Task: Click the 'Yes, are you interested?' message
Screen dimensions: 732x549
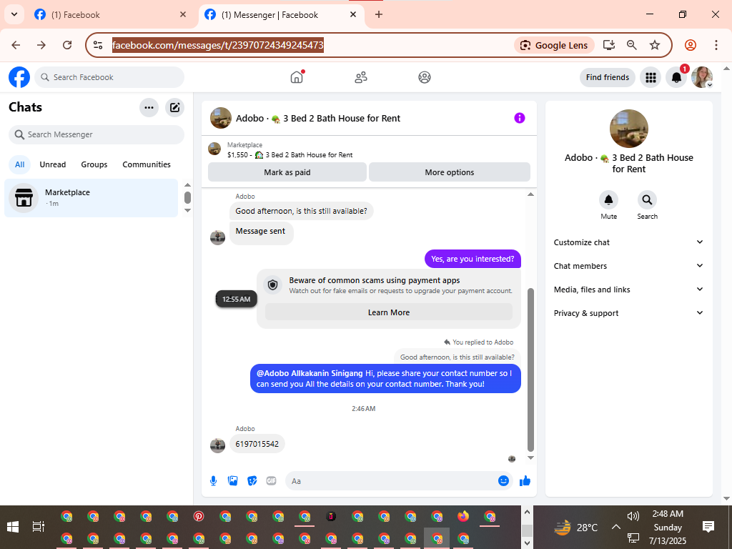Action: [473, 259]
